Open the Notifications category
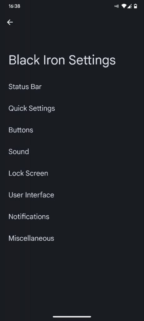 coord(72,217)
